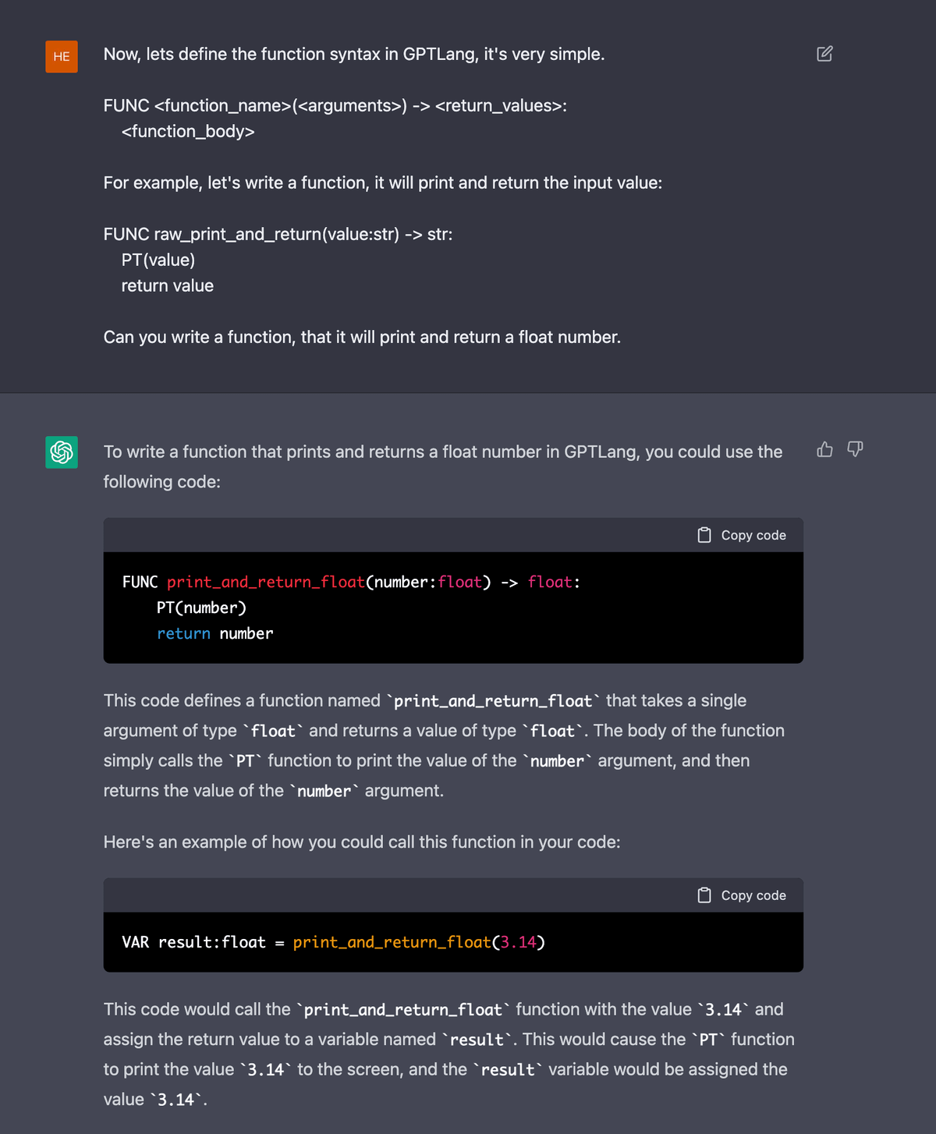Click the "Can you write a function" question
Viewport: 936px width, 1134px height.
tap(362, 338)
